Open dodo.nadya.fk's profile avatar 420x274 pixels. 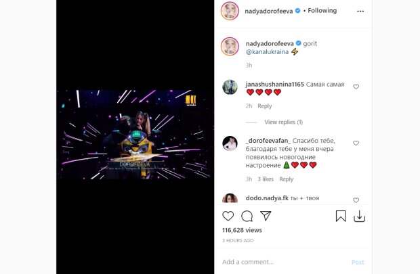point(230,199)
